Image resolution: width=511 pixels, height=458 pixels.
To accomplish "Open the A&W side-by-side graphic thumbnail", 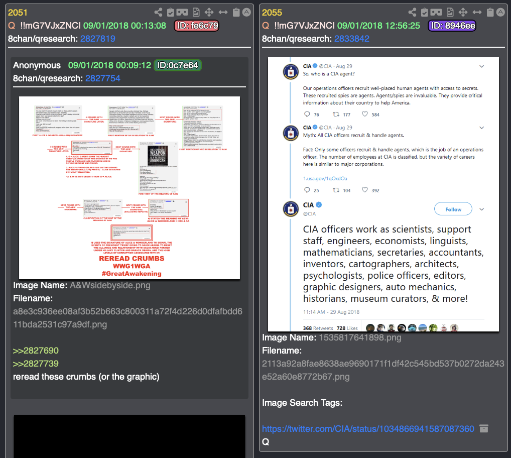I will click(130, 188).
